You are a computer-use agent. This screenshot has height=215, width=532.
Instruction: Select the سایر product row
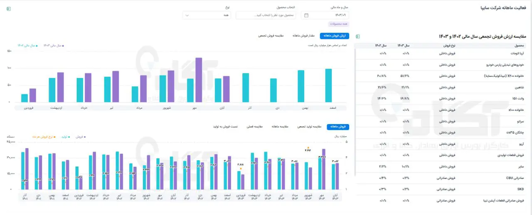coord(441,166)
